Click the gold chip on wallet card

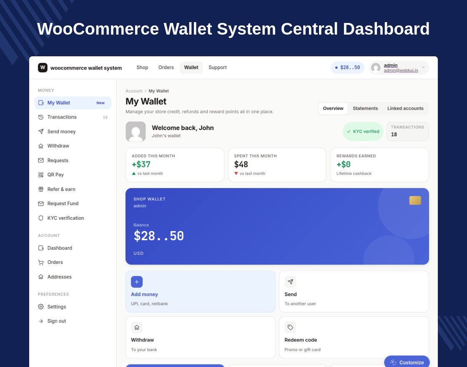coord(415,201)
